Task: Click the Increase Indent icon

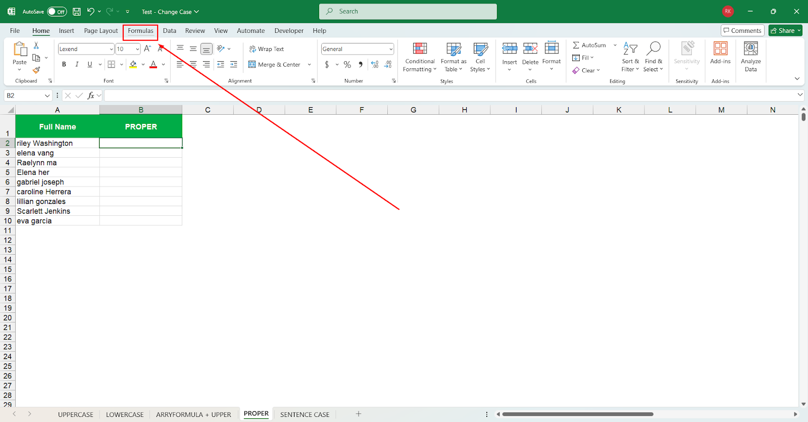Action: [233, 64]
